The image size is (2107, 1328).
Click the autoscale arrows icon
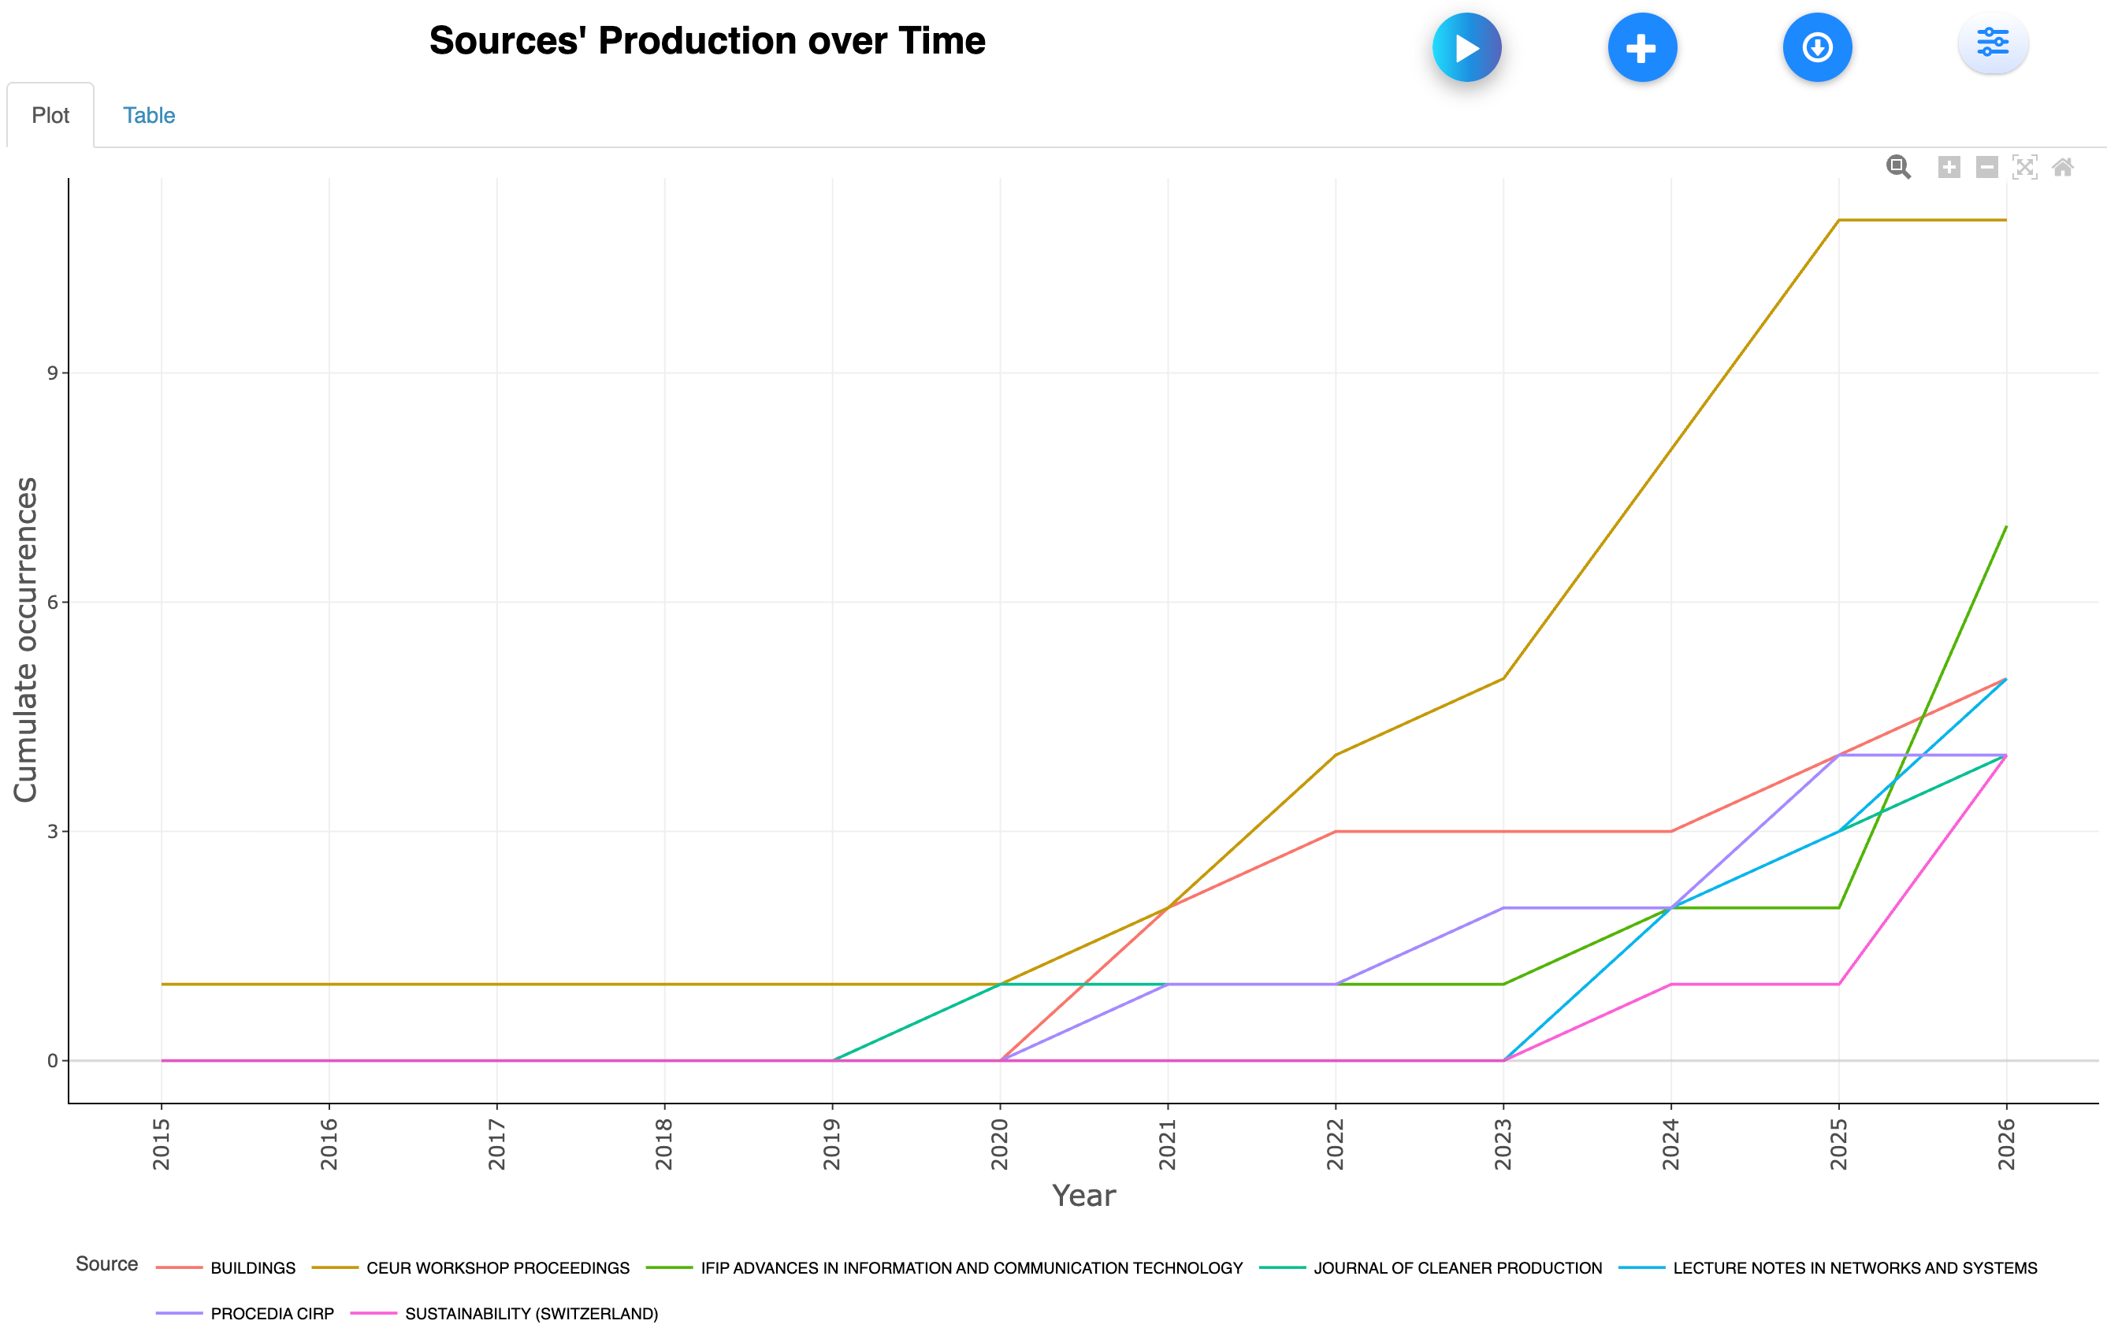point(2025,167)
